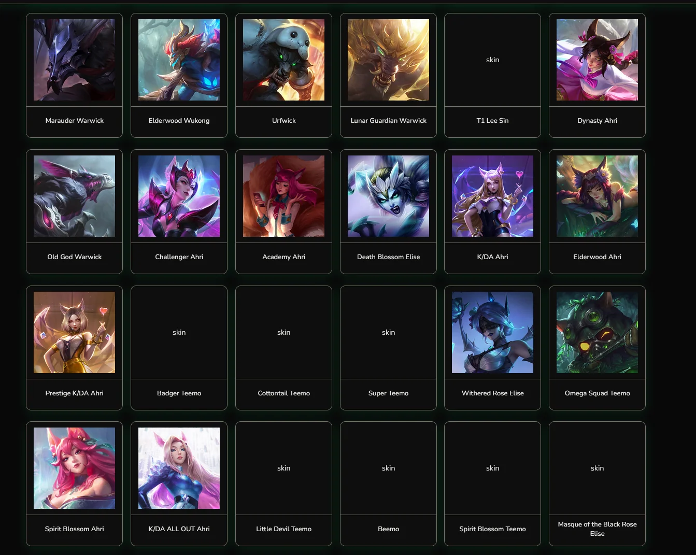The image size is (696, 555).
Task: Open the Elderwood Wukong splash image
Action: pyautogui.click(x=179, y=60)
